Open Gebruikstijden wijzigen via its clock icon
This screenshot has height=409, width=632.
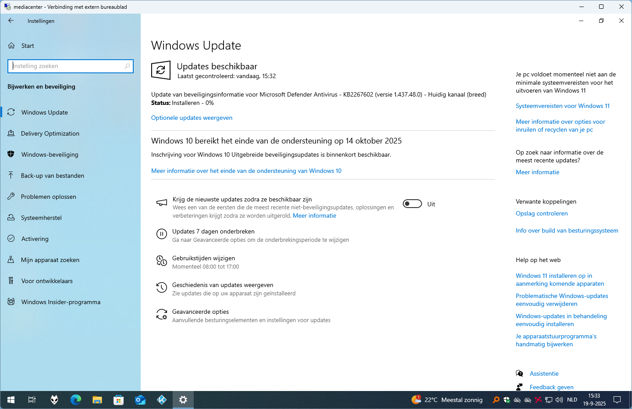pyautogui.click(x=162, y=261)
